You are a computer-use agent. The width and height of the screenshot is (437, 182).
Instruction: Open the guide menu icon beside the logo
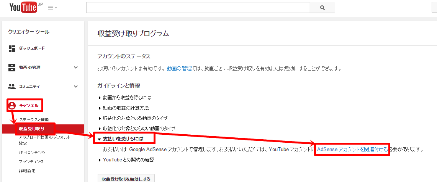tap(52, 8)
